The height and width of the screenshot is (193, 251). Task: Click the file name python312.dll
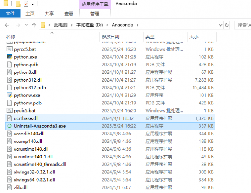coord(28,80)
